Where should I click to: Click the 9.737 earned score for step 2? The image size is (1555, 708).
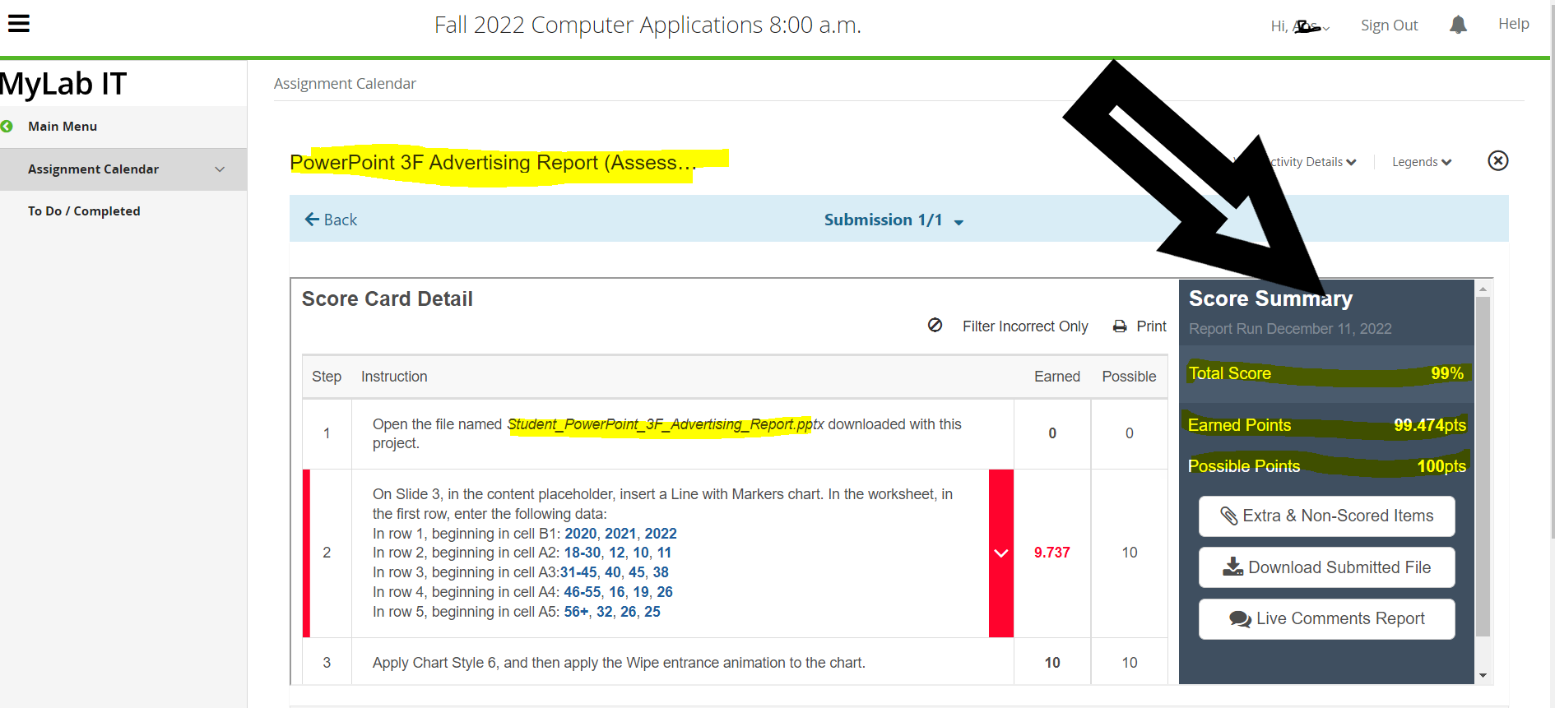(x=1052, y=553)
